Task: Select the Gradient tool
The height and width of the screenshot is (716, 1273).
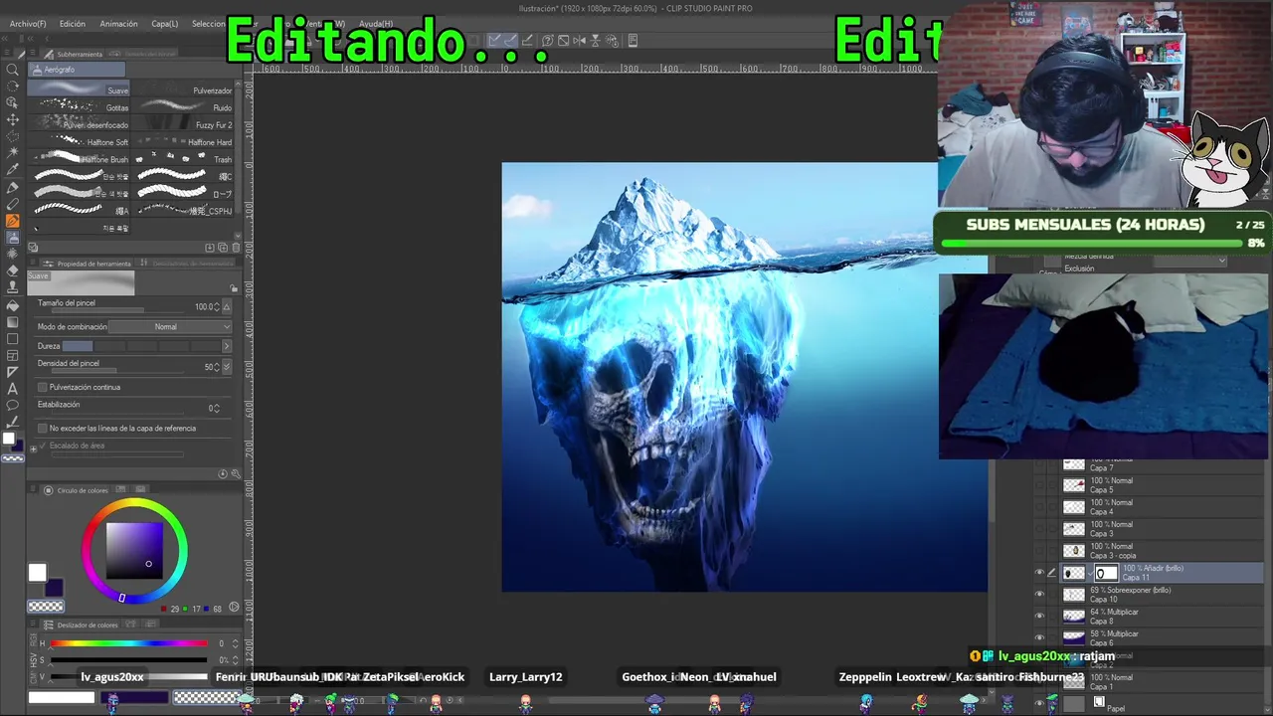Action: coord(13,322)
